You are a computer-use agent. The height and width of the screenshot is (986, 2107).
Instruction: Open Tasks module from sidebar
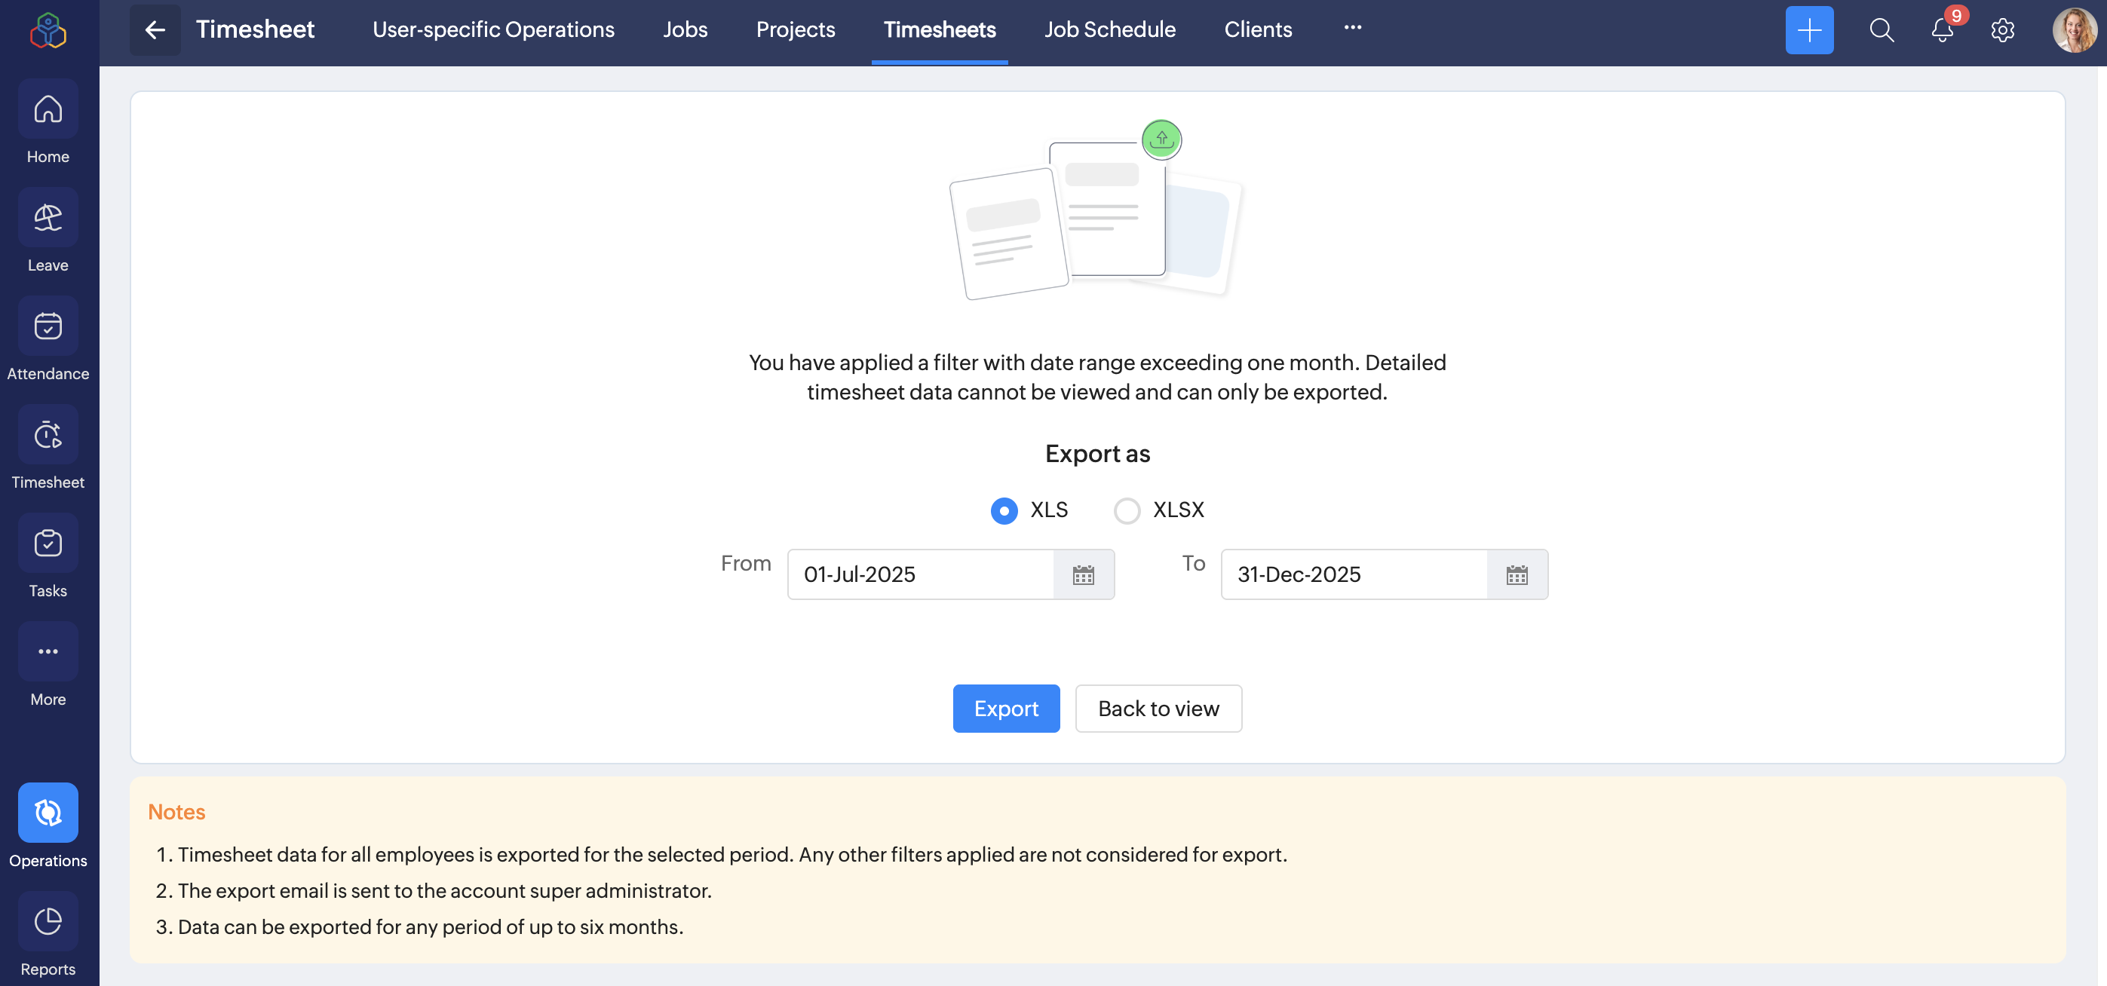(48, 544)
